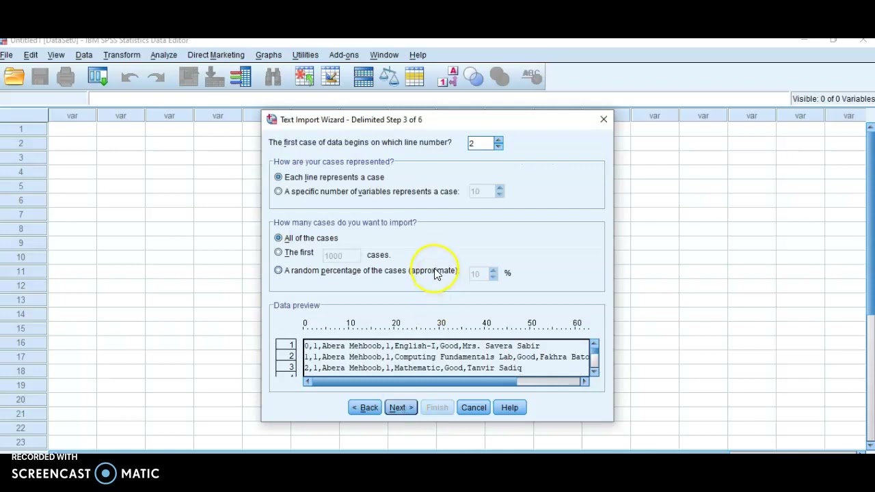The image size is (875, 492).
Task: Click the Insert cases icon
Action: coord(304,77)
